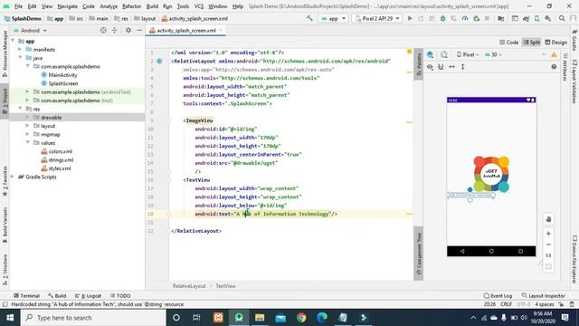Screen dimensions: 579x326
Task: Expand the layout folder
Action: (27, 126)
